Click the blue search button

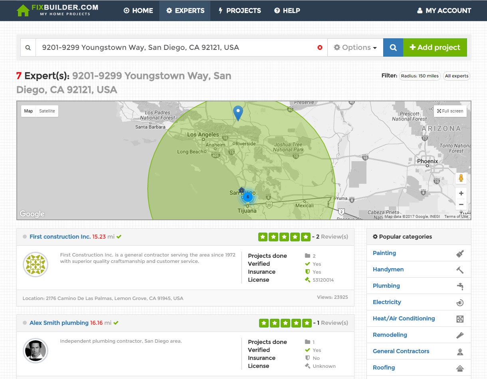tap(393, 47)
